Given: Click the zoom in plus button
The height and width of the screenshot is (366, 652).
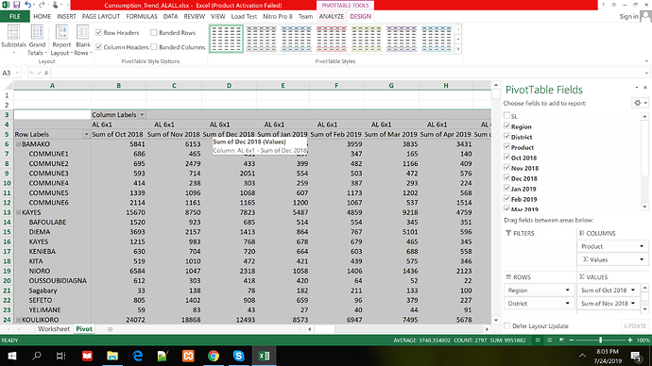Looking at the screenshot, I should coord(630,340).
